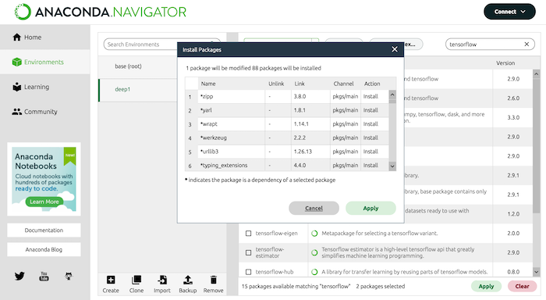Click the tensorflow-hub status circle icon

click(314, 272)
